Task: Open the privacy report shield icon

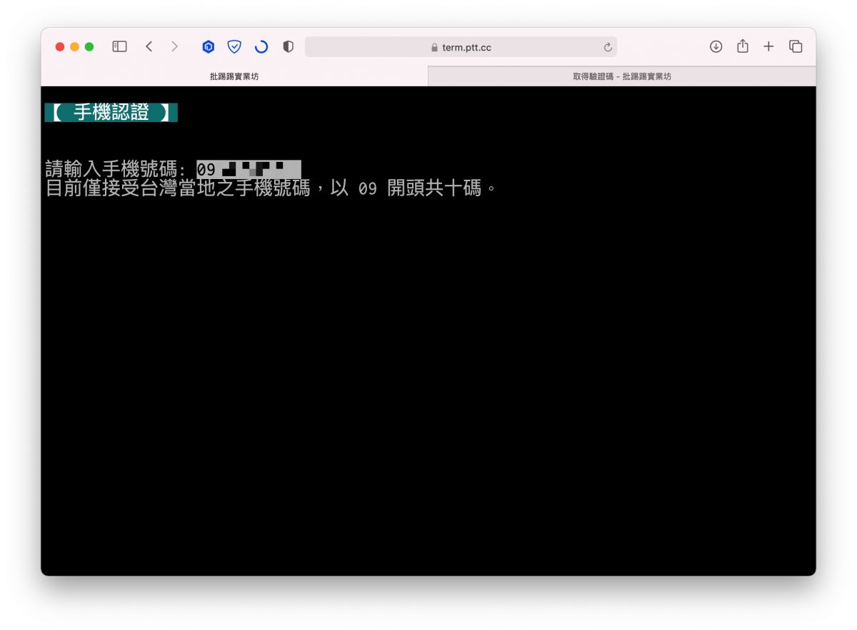Action: tap(288, 47)
